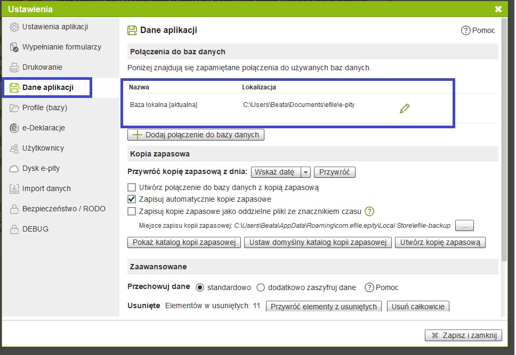The height and width of the screenshot is (355, 516).
Task: Switch to Profile (bazy) section
Action: (45, 108)
